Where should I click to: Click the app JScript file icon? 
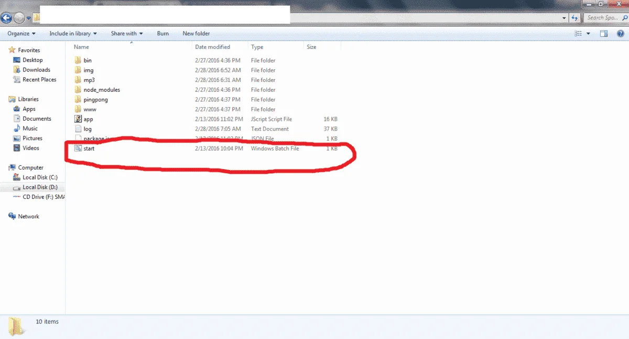(x=78, y=119)
